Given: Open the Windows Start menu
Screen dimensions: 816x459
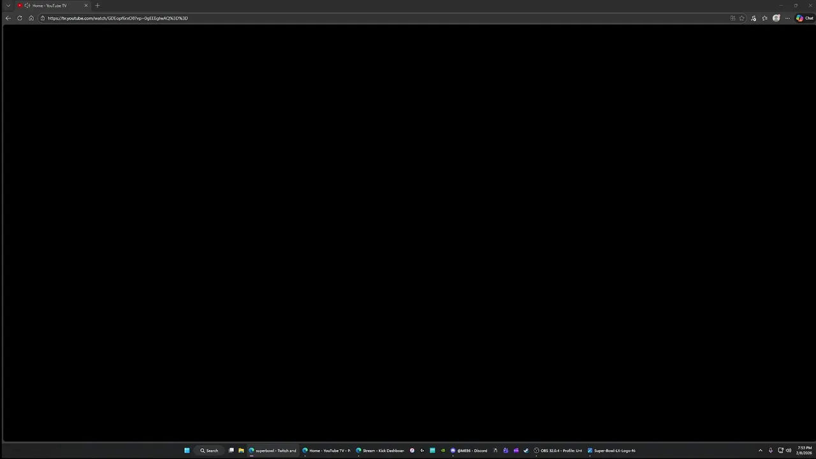Looking at the screenshot, I should (x=187, y=451).
